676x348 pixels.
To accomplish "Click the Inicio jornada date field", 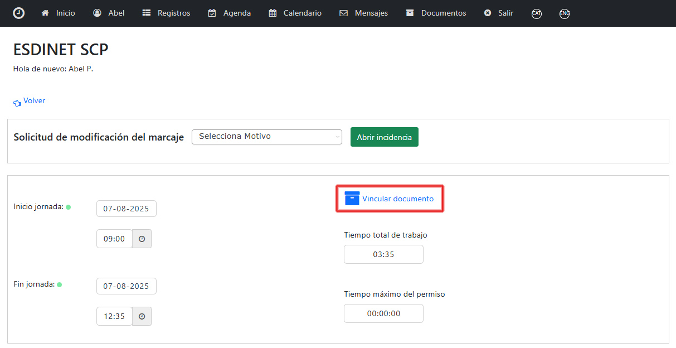I will 127,209.
